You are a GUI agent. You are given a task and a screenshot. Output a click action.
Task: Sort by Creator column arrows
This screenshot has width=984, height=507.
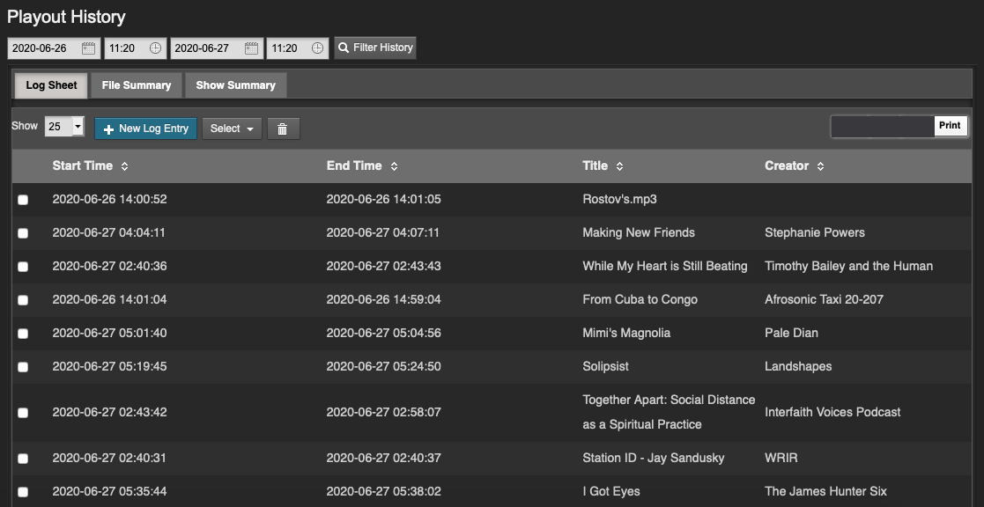coord(820,166)
